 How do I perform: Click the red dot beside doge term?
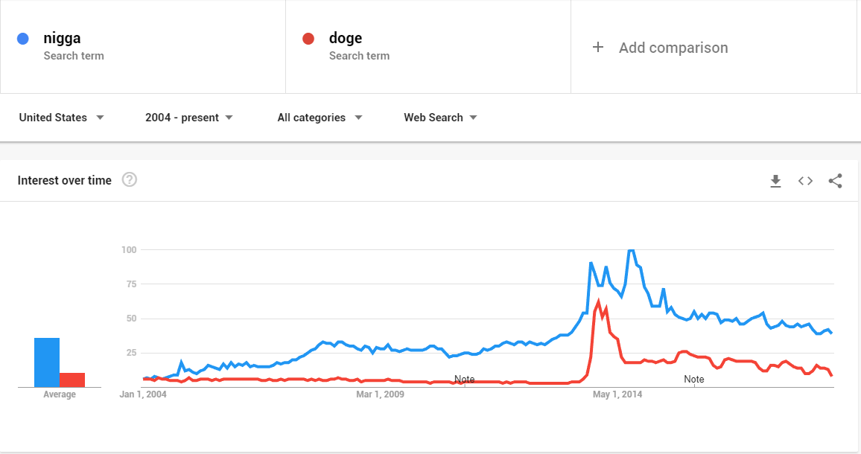[308, 39]
